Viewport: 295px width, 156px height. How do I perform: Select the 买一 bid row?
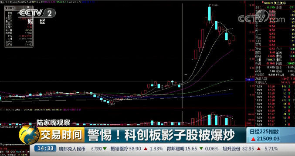coord(275,30)
